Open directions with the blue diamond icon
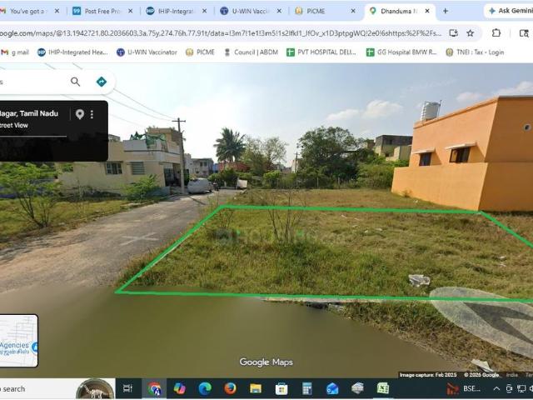The height and width of the screenshot is (400, 533). (102, 82)
